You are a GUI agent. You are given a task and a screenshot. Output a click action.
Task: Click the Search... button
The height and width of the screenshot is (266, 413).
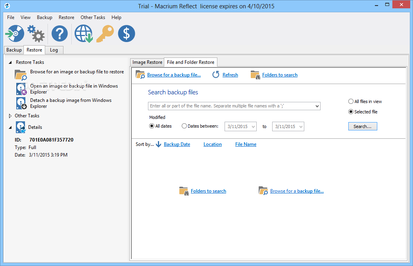pos(363,126)
